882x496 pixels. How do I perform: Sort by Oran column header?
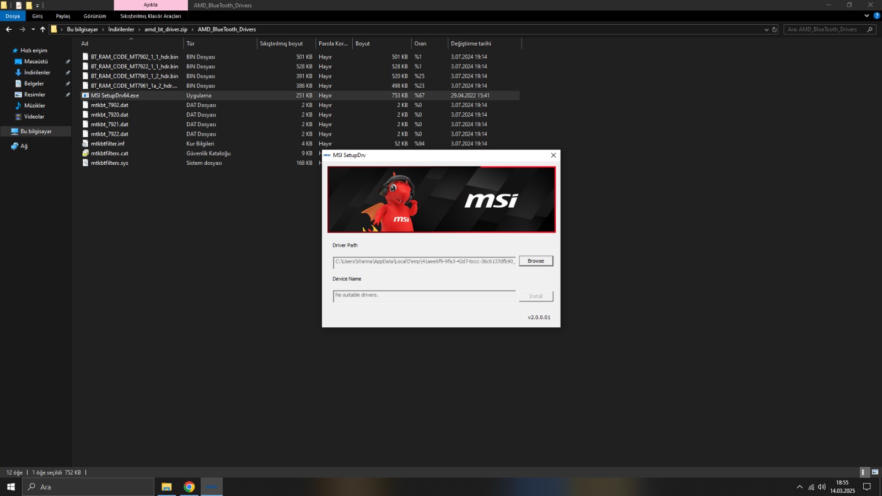tap(429, 44)
